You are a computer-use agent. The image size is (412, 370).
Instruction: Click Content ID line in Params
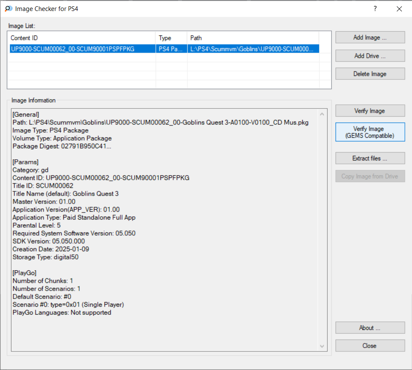click(101, 178)
